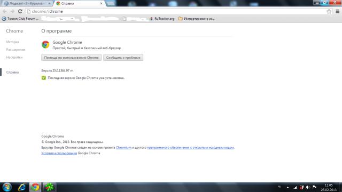Open Настройки in the Chrome sidebar
Screen dimensions: 342x192
click(x=14, y=58)
